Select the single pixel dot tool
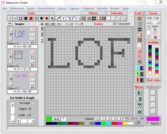This screenshot has height=134, width=167. [10, 19]
